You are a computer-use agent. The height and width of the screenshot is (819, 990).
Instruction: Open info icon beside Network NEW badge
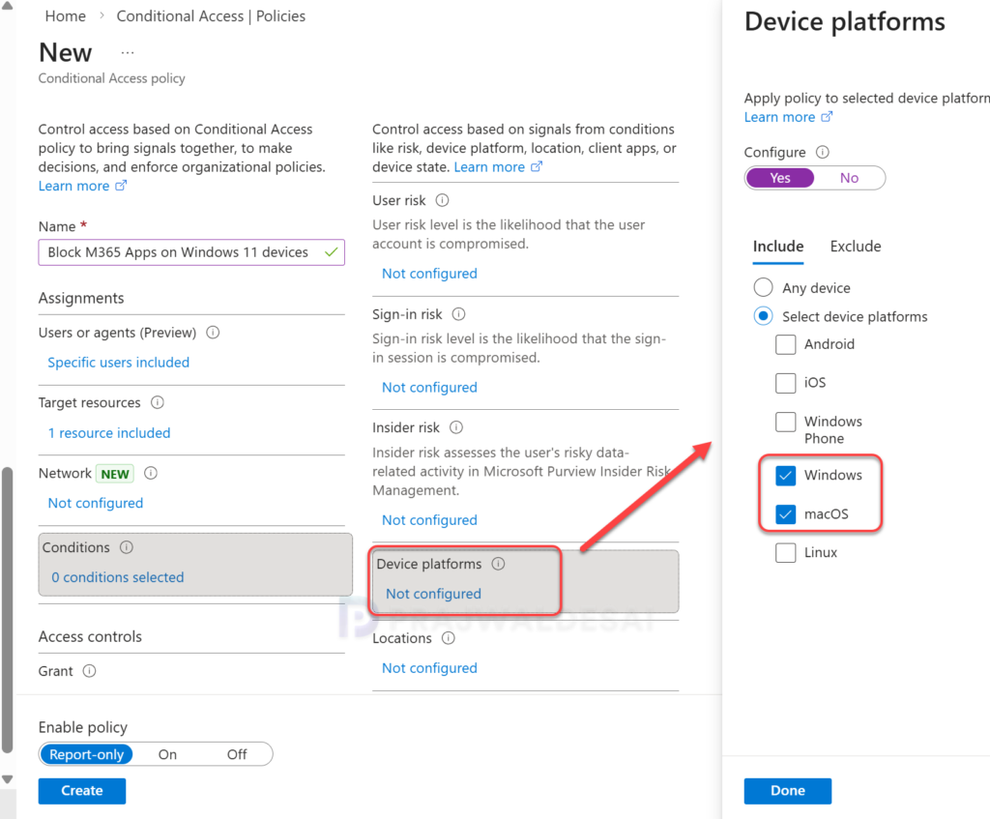pyautogui.click(x=150, y=473)
